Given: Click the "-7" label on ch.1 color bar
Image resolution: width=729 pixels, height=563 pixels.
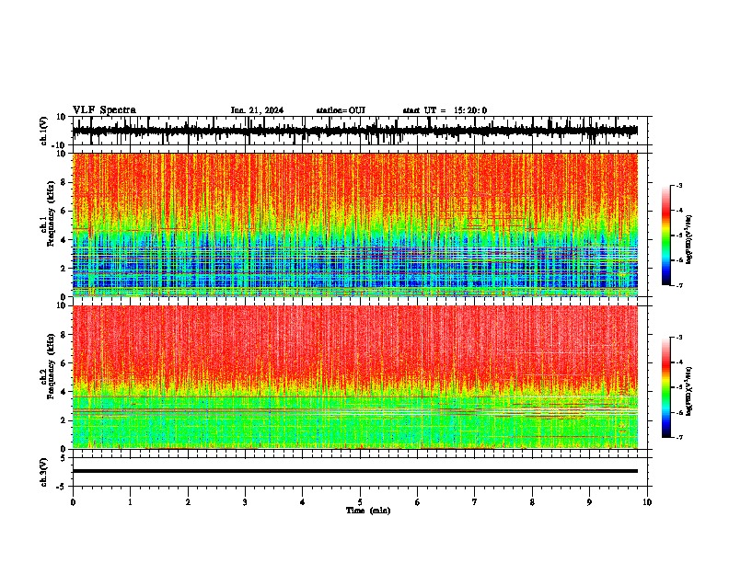Looking at the screenshot, I should click(x=678, y=285).
